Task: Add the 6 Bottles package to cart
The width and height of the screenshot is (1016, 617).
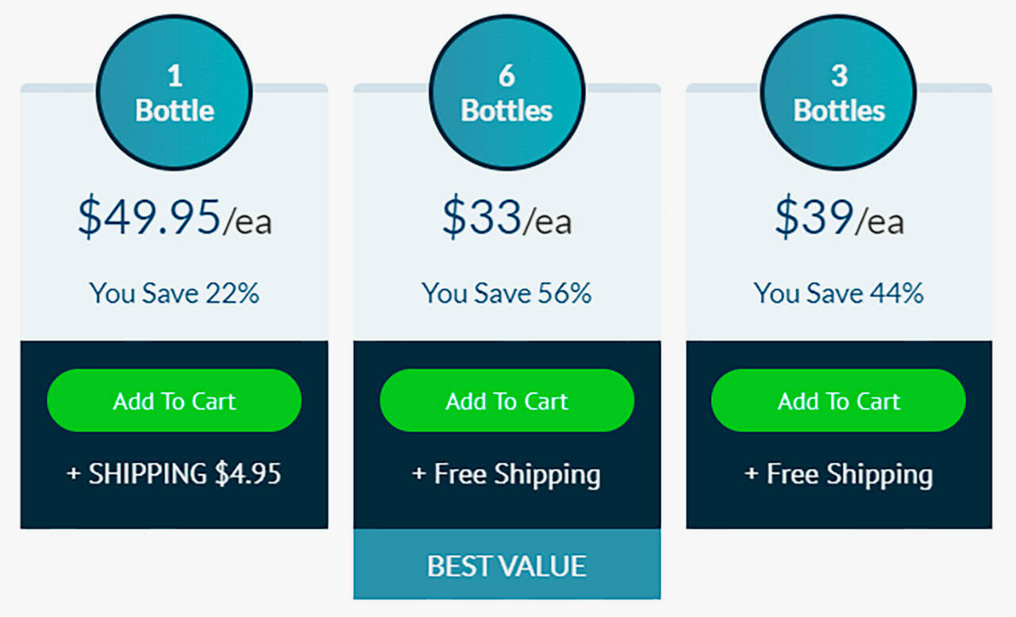Action: tap(506, 400)
